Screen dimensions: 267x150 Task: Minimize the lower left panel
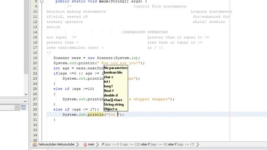(x=25, y=101)
